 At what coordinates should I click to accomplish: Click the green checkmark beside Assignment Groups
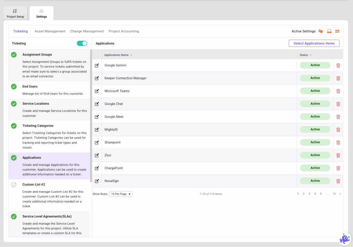coord(13,54)
